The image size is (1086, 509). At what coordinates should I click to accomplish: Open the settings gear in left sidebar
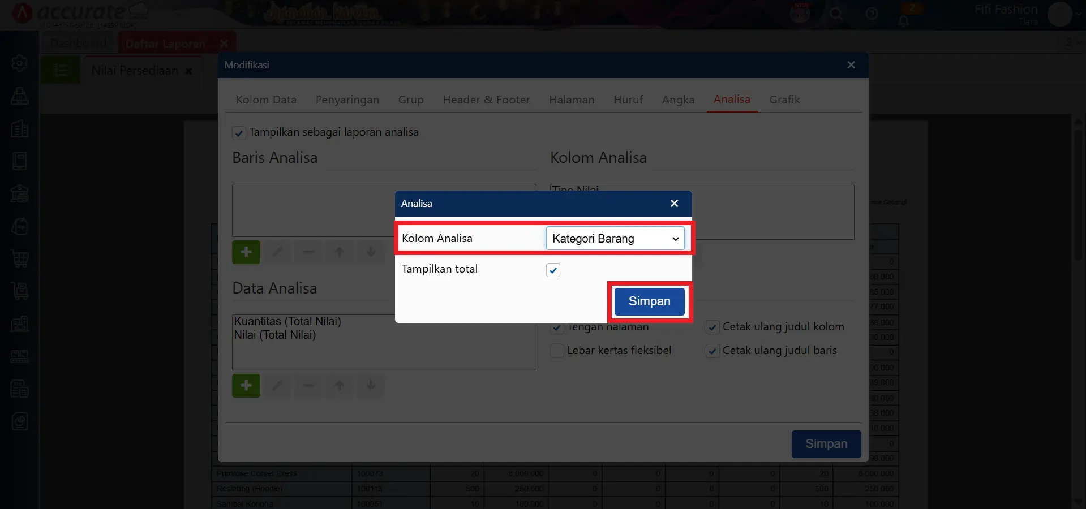[x=20, y=63]
